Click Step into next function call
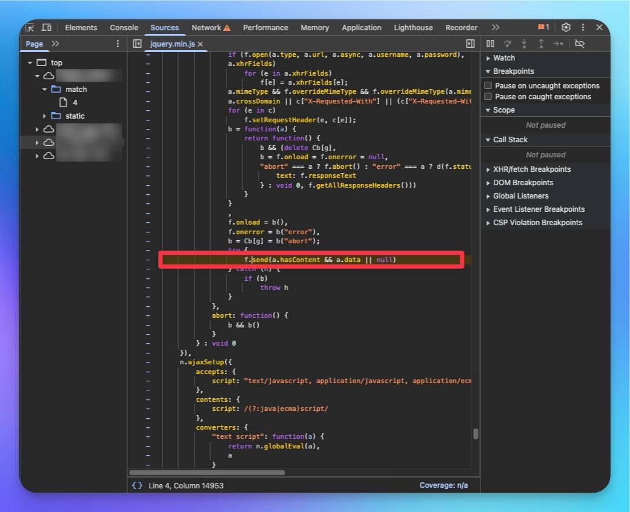Screen dimensions: 630x512 pos(525,44)
